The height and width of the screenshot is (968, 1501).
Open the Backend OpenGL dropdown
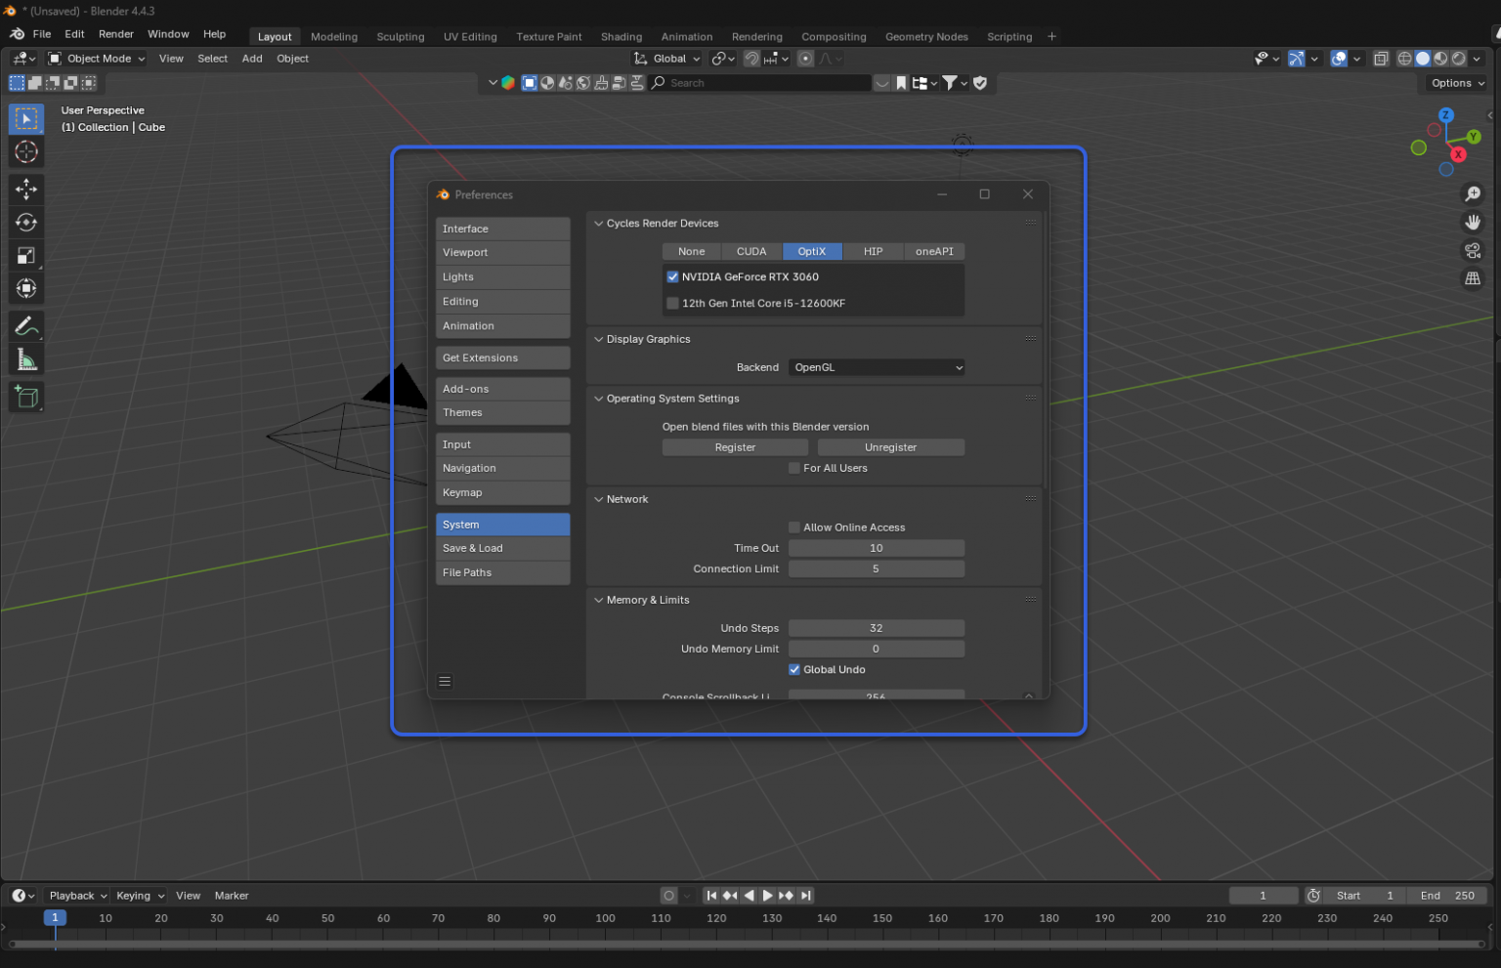click(876, 367)
